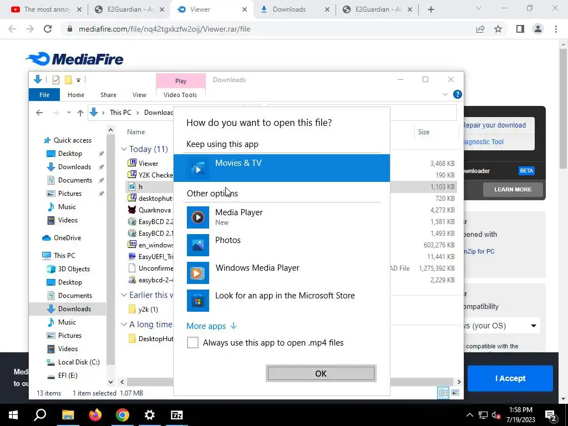Click Chrome share page icon
This screenshot has height=426, width=568.
(480, 29)
